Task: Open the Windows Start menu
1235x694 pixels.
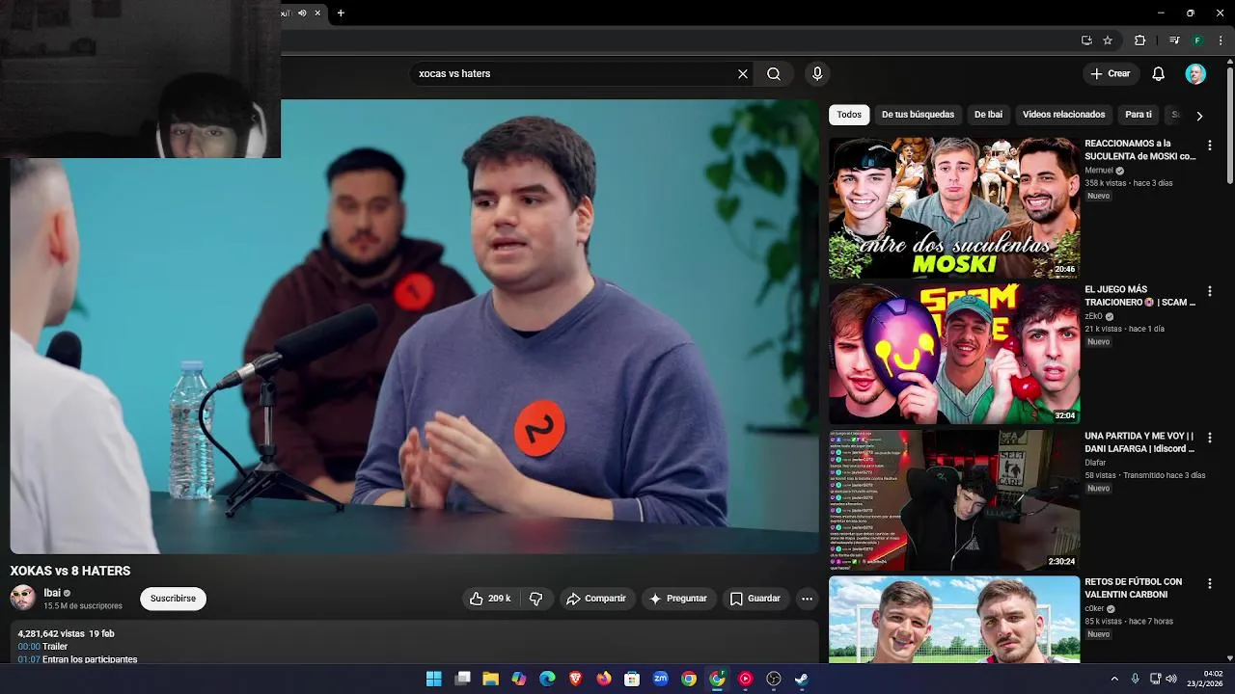Action: click(x=434, y=679)
